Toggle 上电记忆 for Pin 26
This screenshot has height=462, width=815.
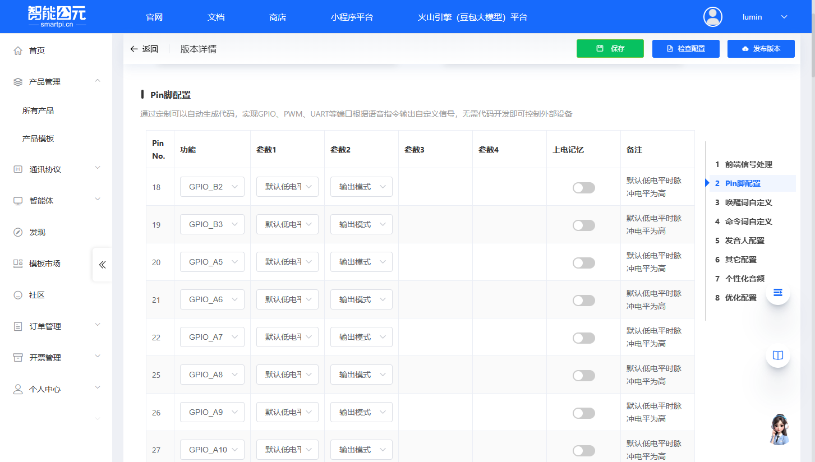(583, 413)
